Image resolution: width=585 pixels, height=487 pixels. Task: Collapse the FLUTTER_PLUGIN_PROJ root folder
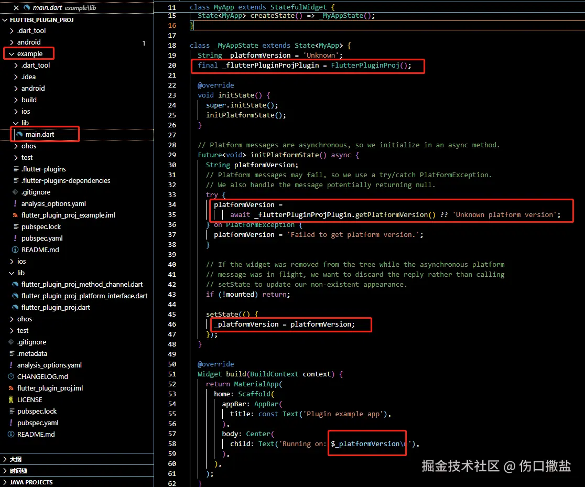pos(5,20)
